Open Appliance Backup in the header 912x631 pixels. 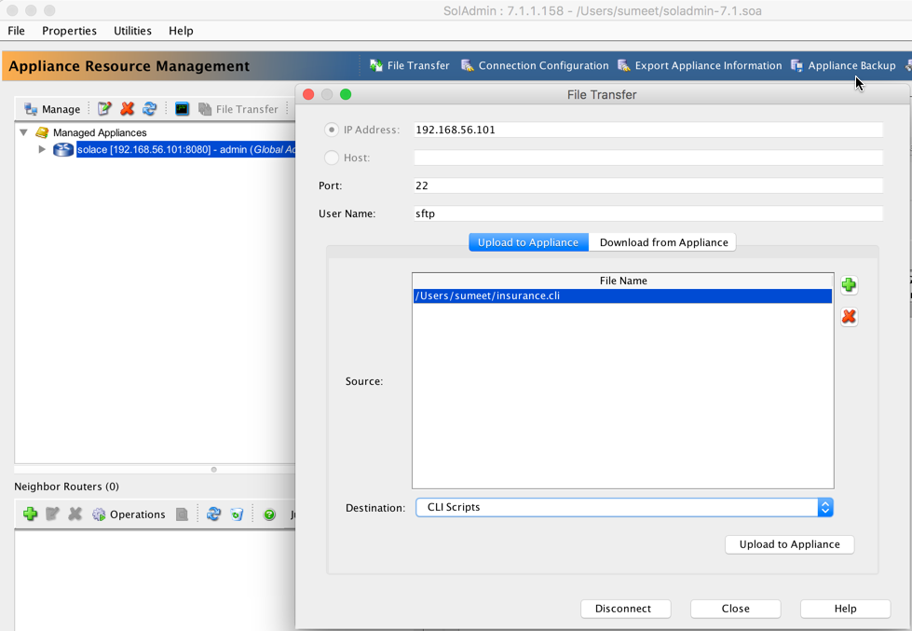pos(843,66)
